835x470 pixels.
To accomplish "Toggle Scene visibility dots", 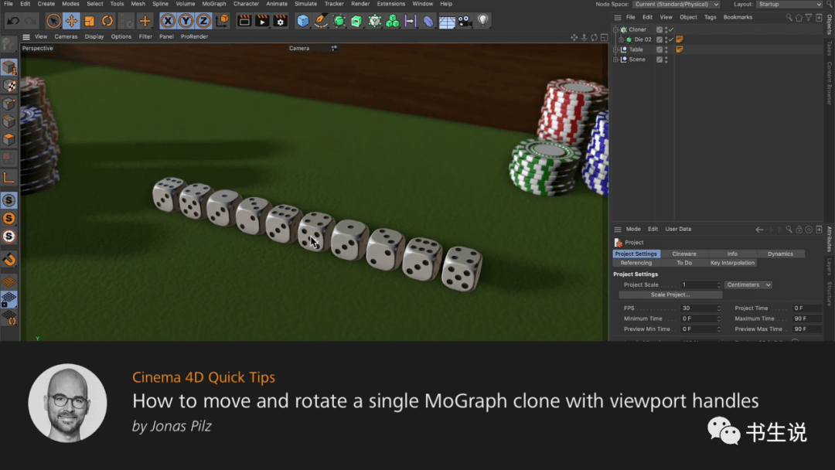I will [x=666, y=60].
